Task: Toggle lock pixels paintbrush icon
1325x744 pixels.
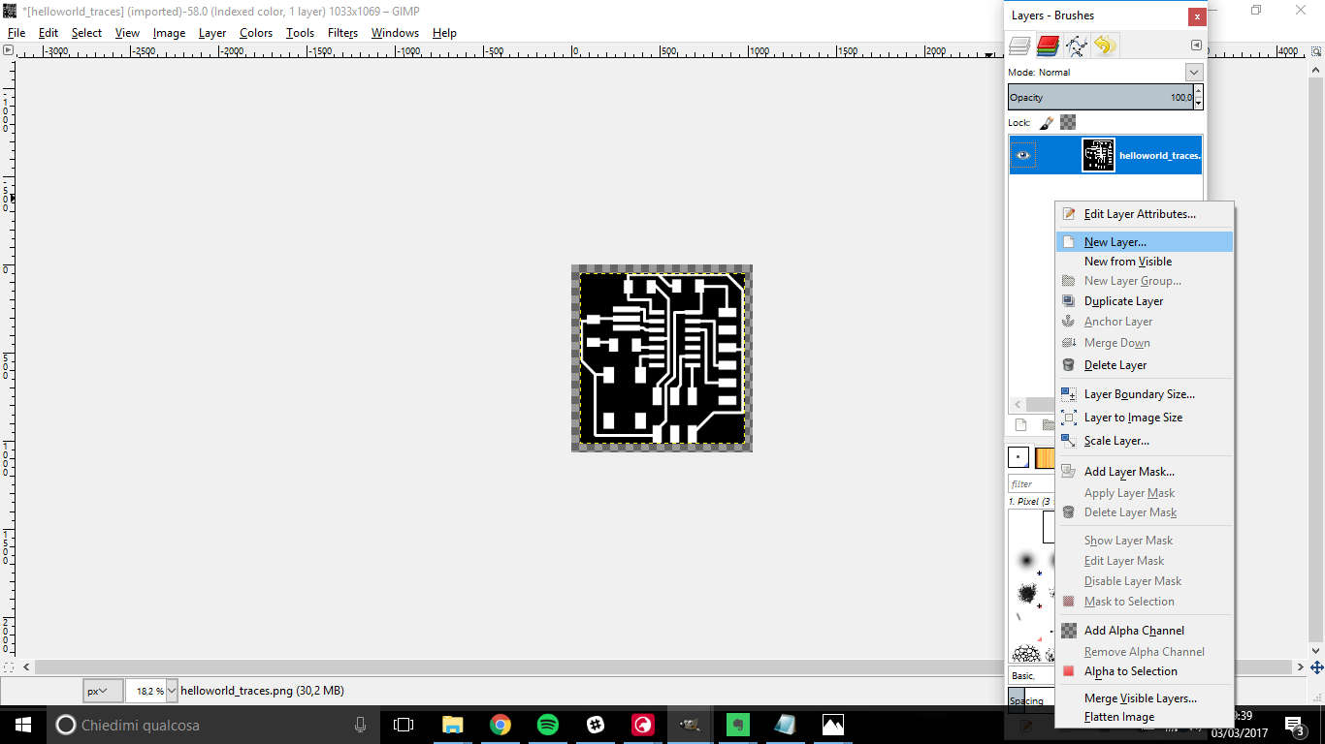Action: click(x=1047, y=123)
